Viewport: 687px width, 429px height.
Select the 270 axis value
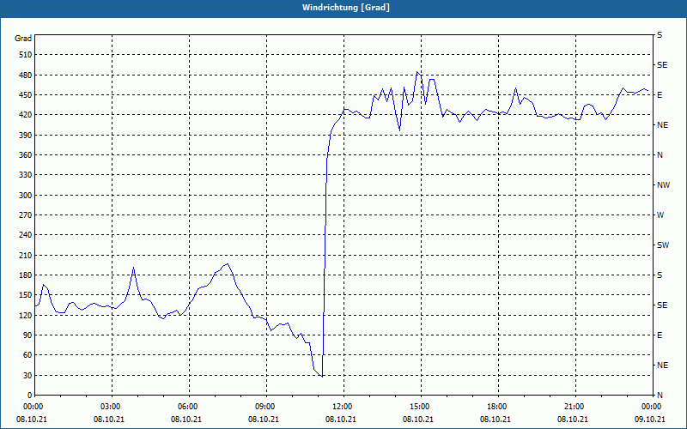26,215
